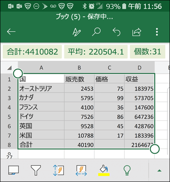The height and width of the screenshot is (182, 170).
Task: Open the three-dot overflow menu
Action: click(x=157, y=32)
